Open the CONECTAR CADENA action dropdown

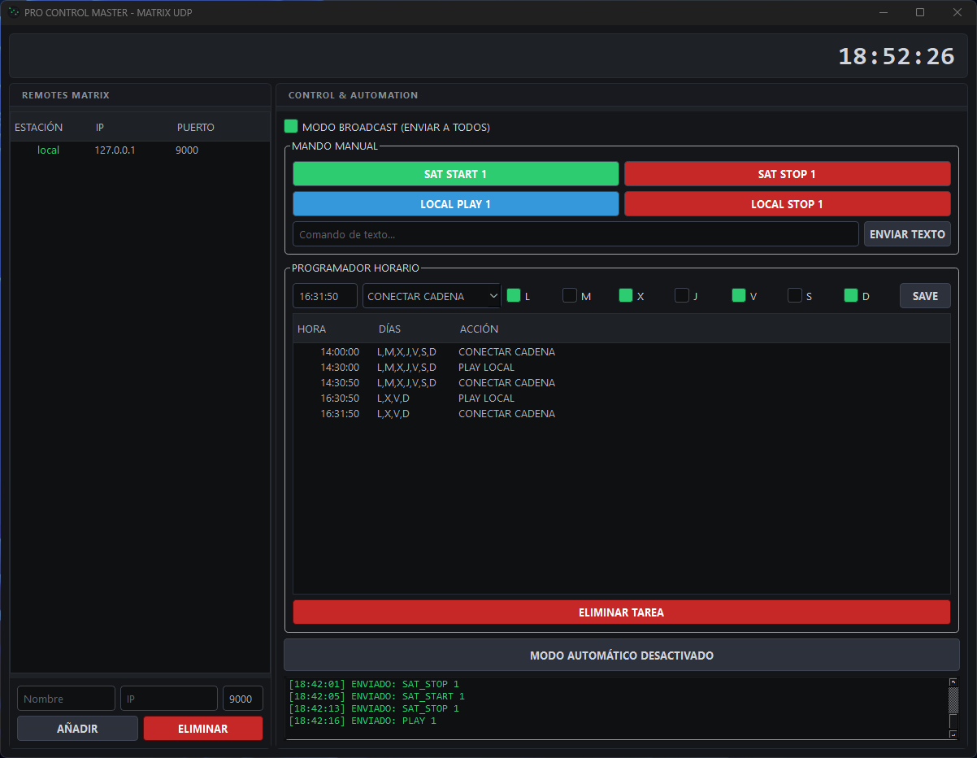pos(432,296)
